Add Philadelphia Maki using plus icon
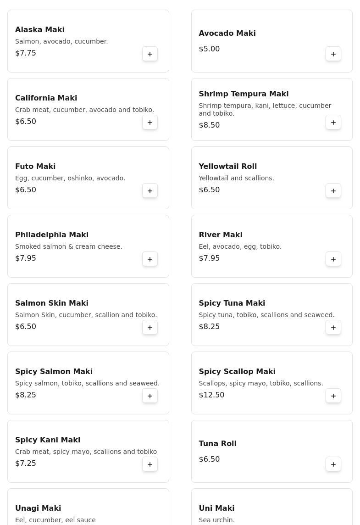The image size is (360, 525). point(150,259)
